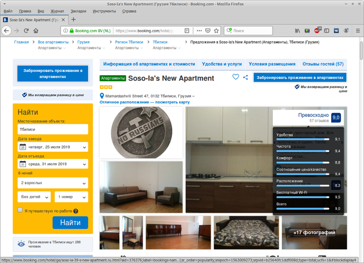Open the bed with floral blanket photo
The width and height of the screenshot is (364, 263).
point(246,233)
